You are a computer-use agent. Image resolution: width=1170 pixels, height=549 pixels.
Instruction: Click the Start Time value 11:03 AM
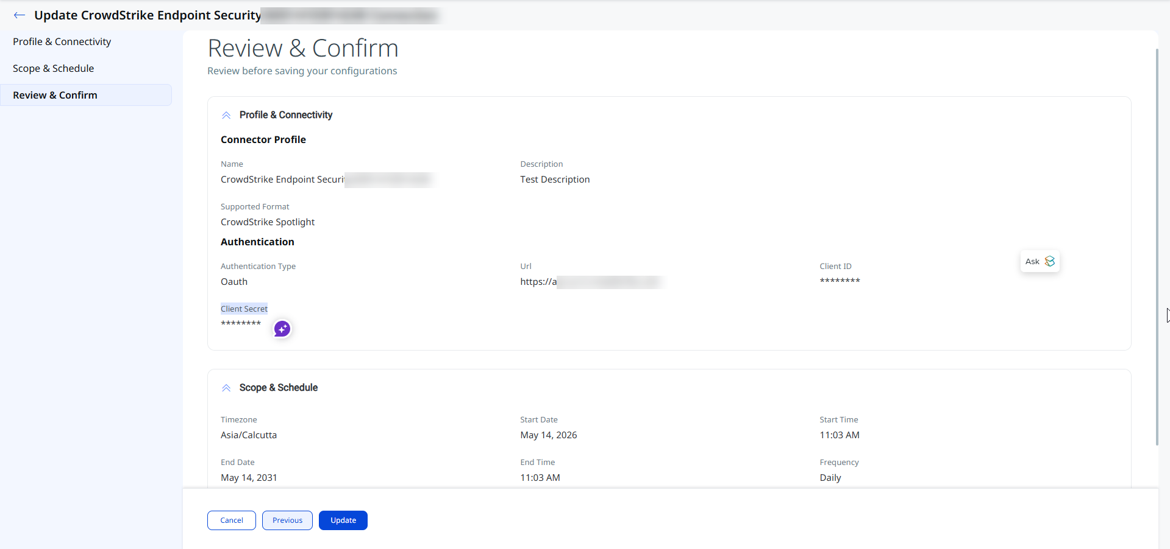[x=840, y=435]
